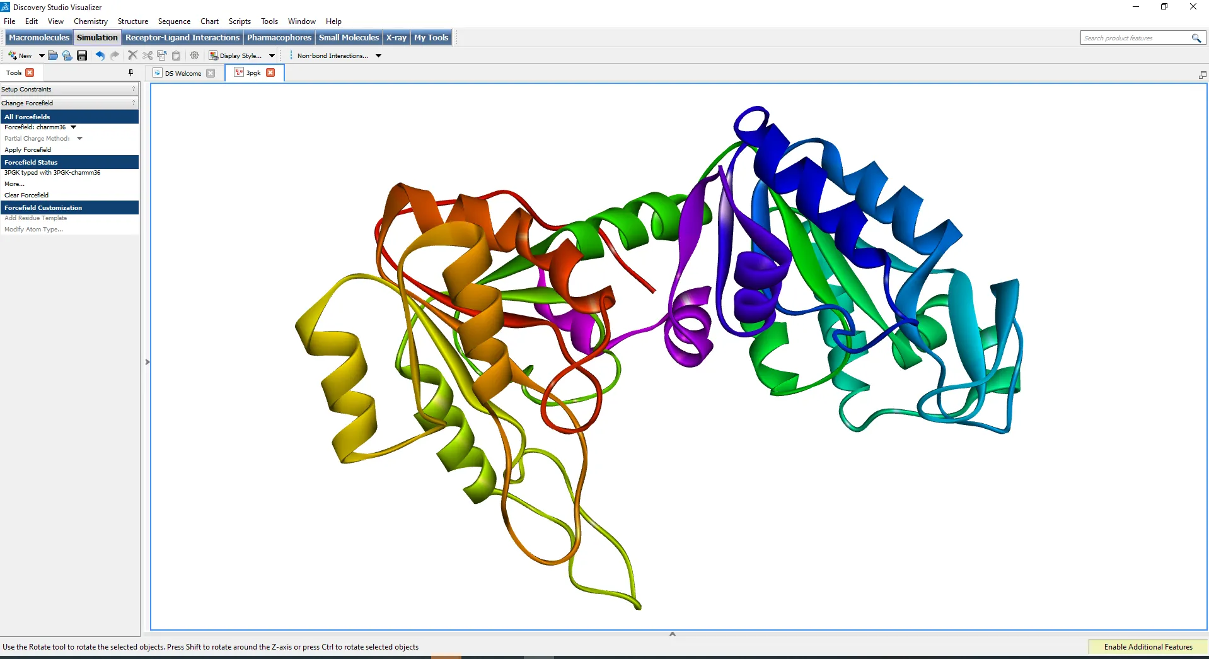Viewport: 1209px width, 659px height.
Task: Click Clear Forcefield link
Action: pos(26,195)
